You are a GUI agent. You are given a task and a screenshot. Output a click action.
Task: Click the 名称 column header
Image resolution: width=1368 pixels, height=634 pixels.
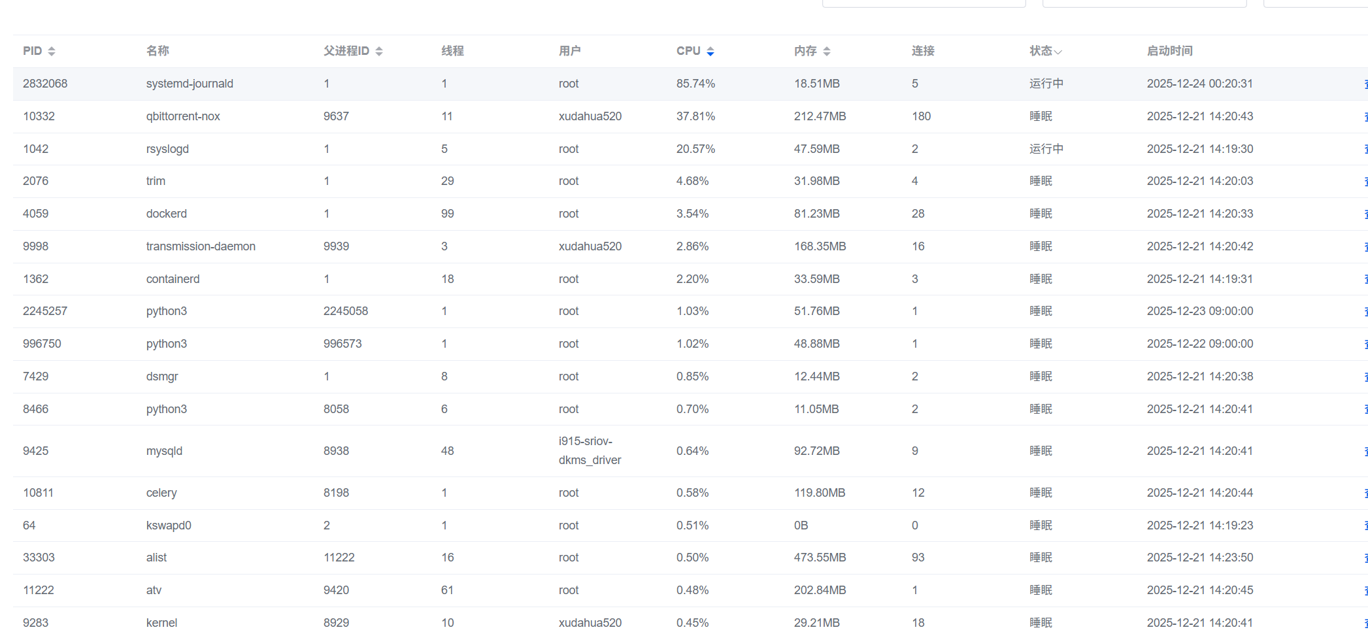point(158,51)
